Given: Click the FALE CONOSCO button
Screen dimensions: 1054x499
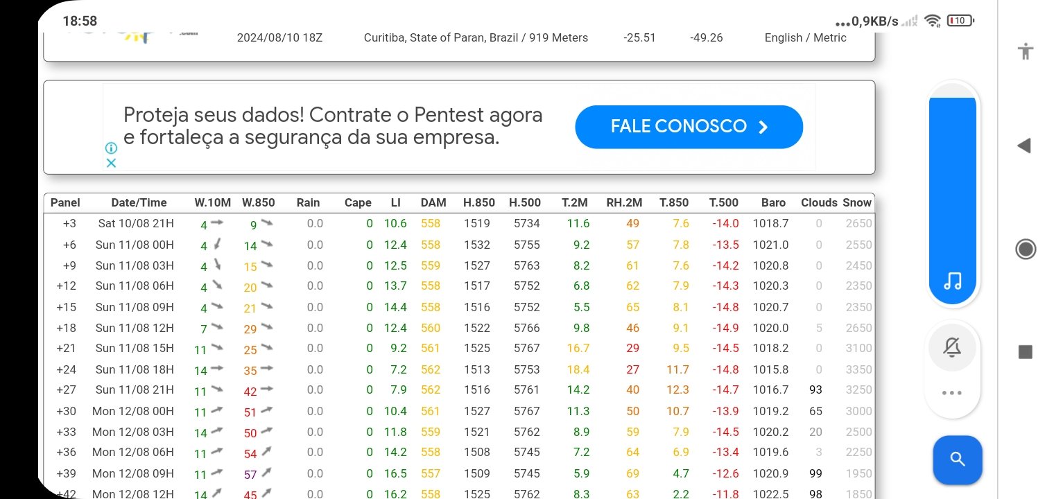Looking at the screenshot, I should 689,127.
